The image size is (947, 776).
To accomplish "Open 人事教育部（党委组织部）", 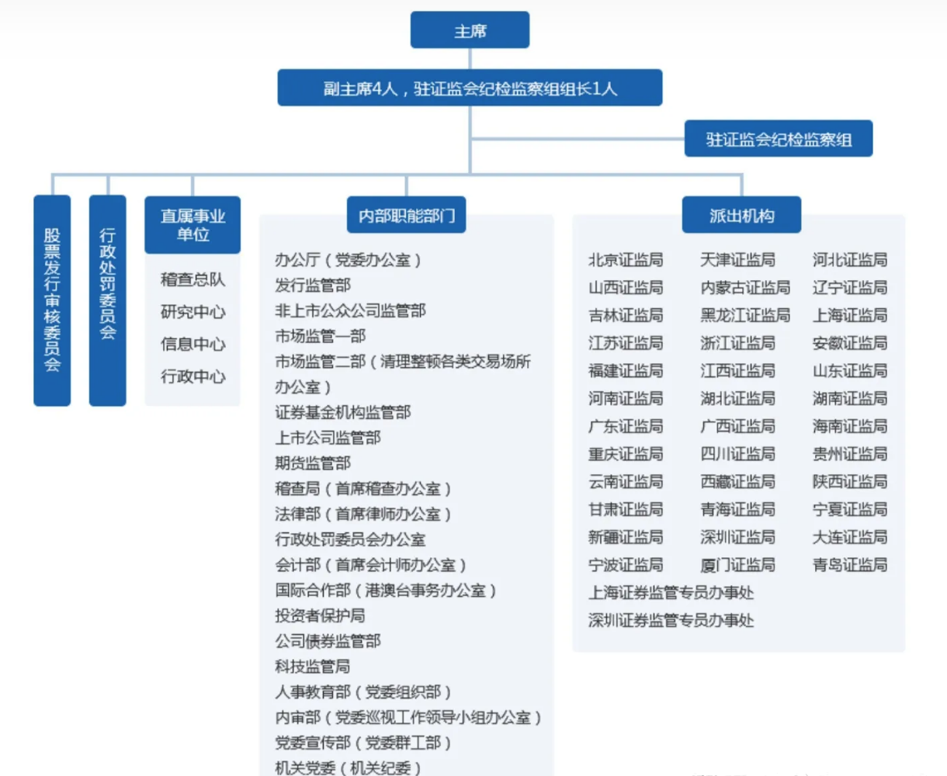I will [363, 691].
